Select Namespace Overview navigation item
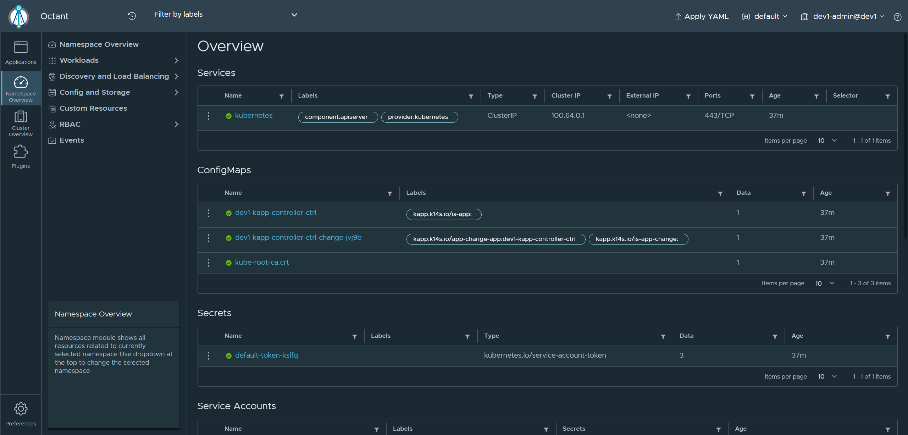 [94, 44]
